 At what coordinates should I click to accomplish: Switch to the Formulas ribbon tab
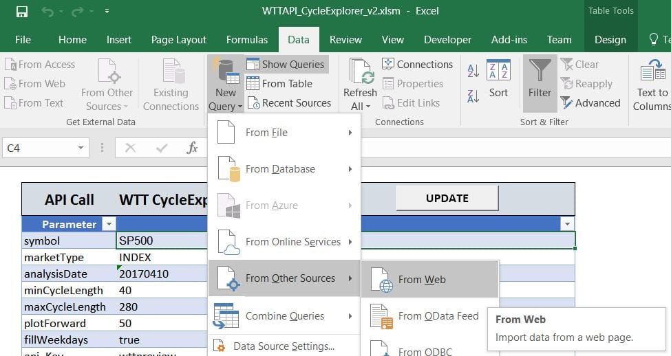click(247, 39)
